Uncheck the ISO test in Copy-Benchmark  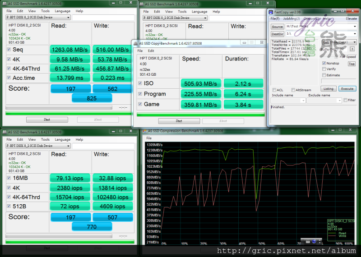[140, 83]
